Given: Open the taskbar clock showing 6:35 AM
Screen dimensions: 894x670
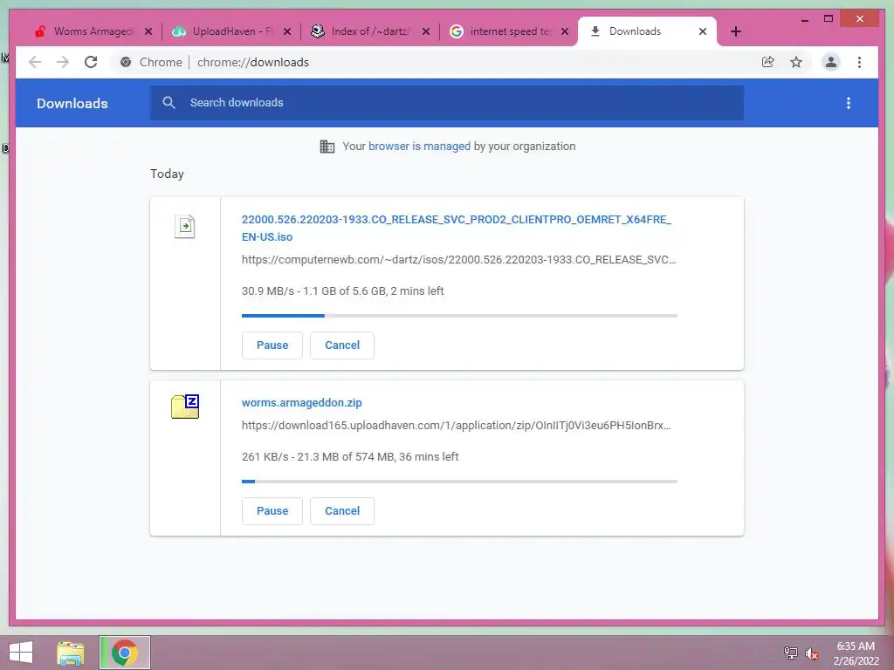Looking at the screenshot, I should [856, 653].
